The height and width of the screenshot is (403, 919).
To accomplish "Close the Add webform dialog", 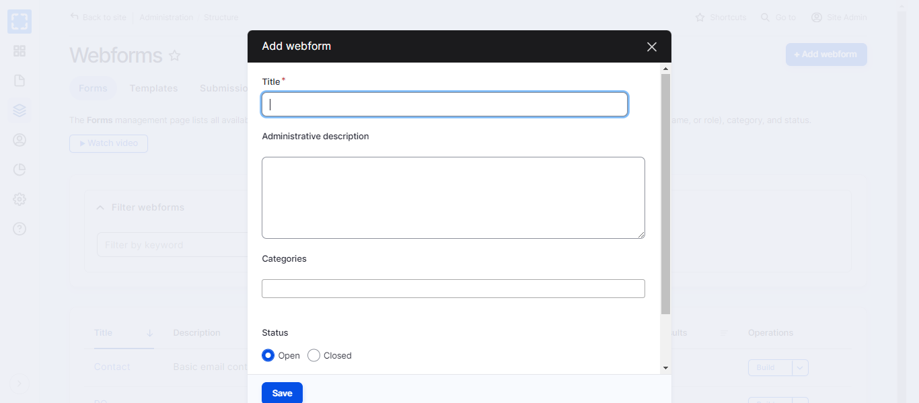I will [651, 46].
